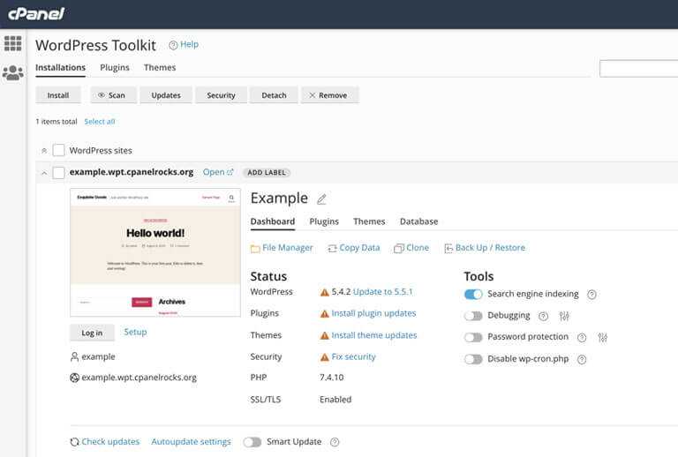Collapse the WordPress sites group
The image size is (678, 457).
[44, 151]
